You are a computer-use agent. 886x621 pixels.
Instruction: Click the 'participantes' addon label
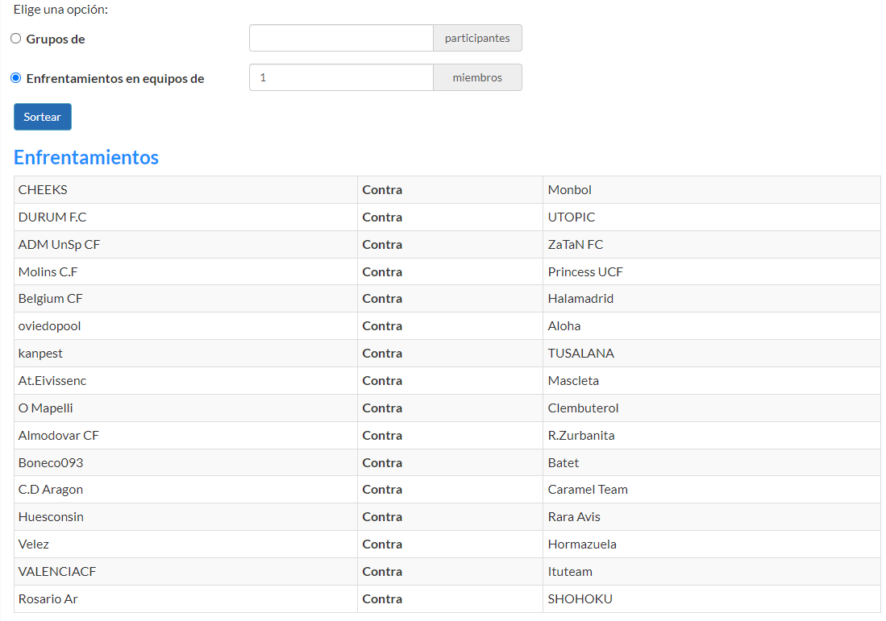click(x=477, y=38)
